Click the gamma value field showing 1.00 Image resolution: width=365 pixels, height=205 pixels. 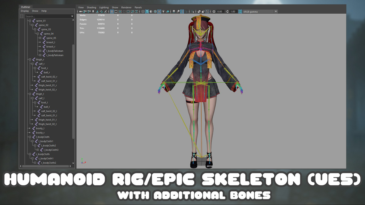(x=233, y=12)
